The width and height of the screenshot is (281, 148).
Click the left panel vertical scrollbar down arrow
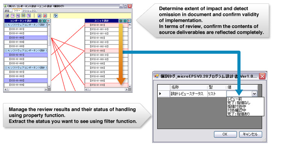point(49,86)
